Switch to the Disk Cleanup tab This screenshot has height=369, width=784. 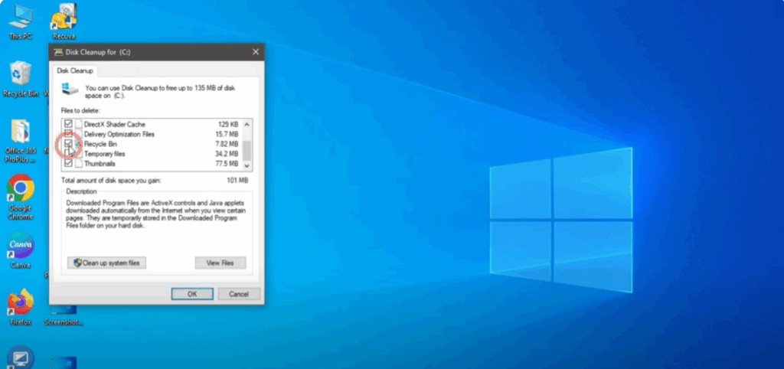coord(75,71)
